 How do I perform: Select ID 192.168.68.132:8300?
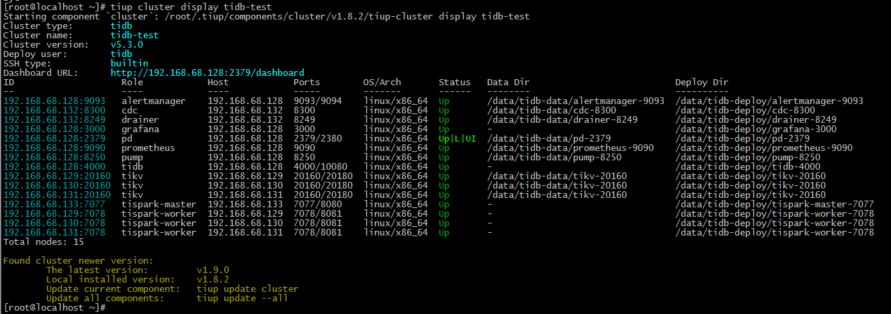tap(54, 110)
